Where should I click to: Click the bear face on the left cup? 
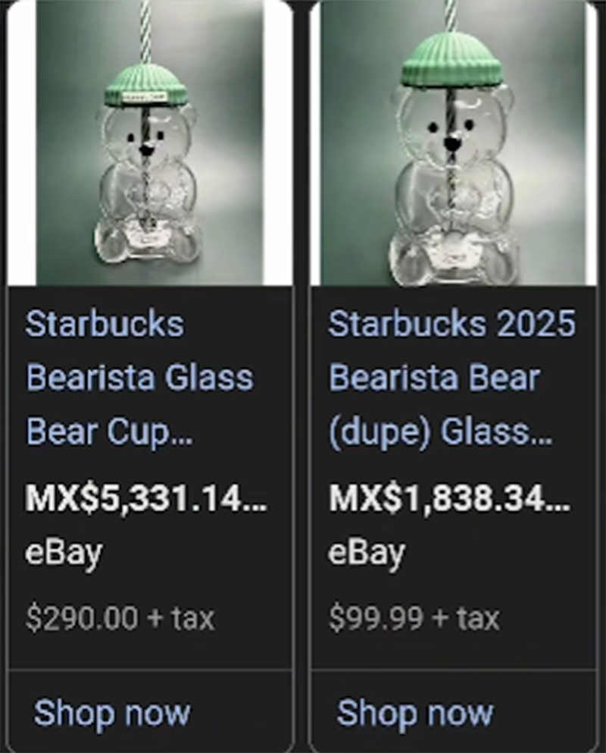(x=146, y=140)
